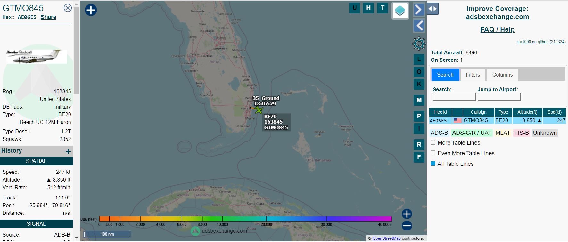
Task: Select the aircraft marker on the map
Action: pos(259,110)
